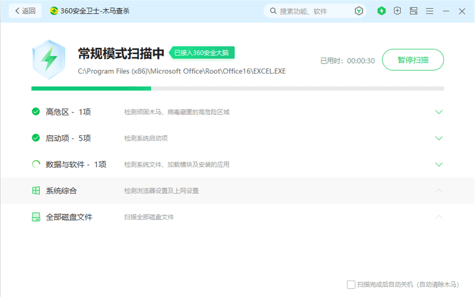Click the green lightning hexagon icon
Image resolution: width=475 pixels, height=297 pixels.
tap(381, 11)
